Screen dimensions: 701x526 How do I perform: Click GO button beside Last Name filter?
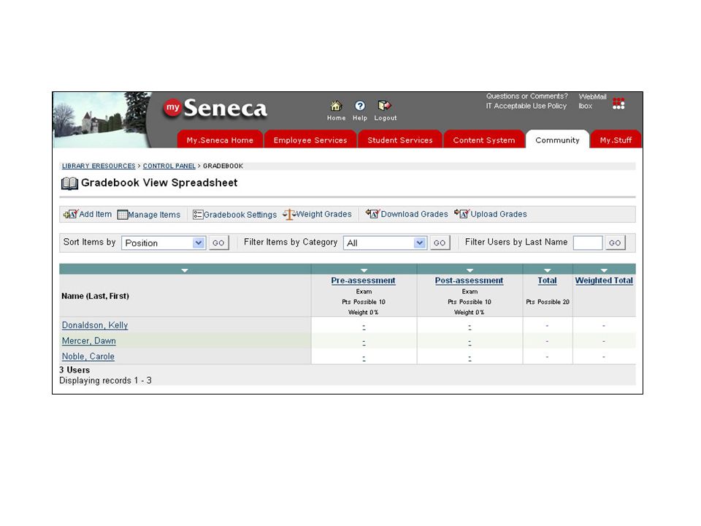pyautogui.click(x=615, y=243)
